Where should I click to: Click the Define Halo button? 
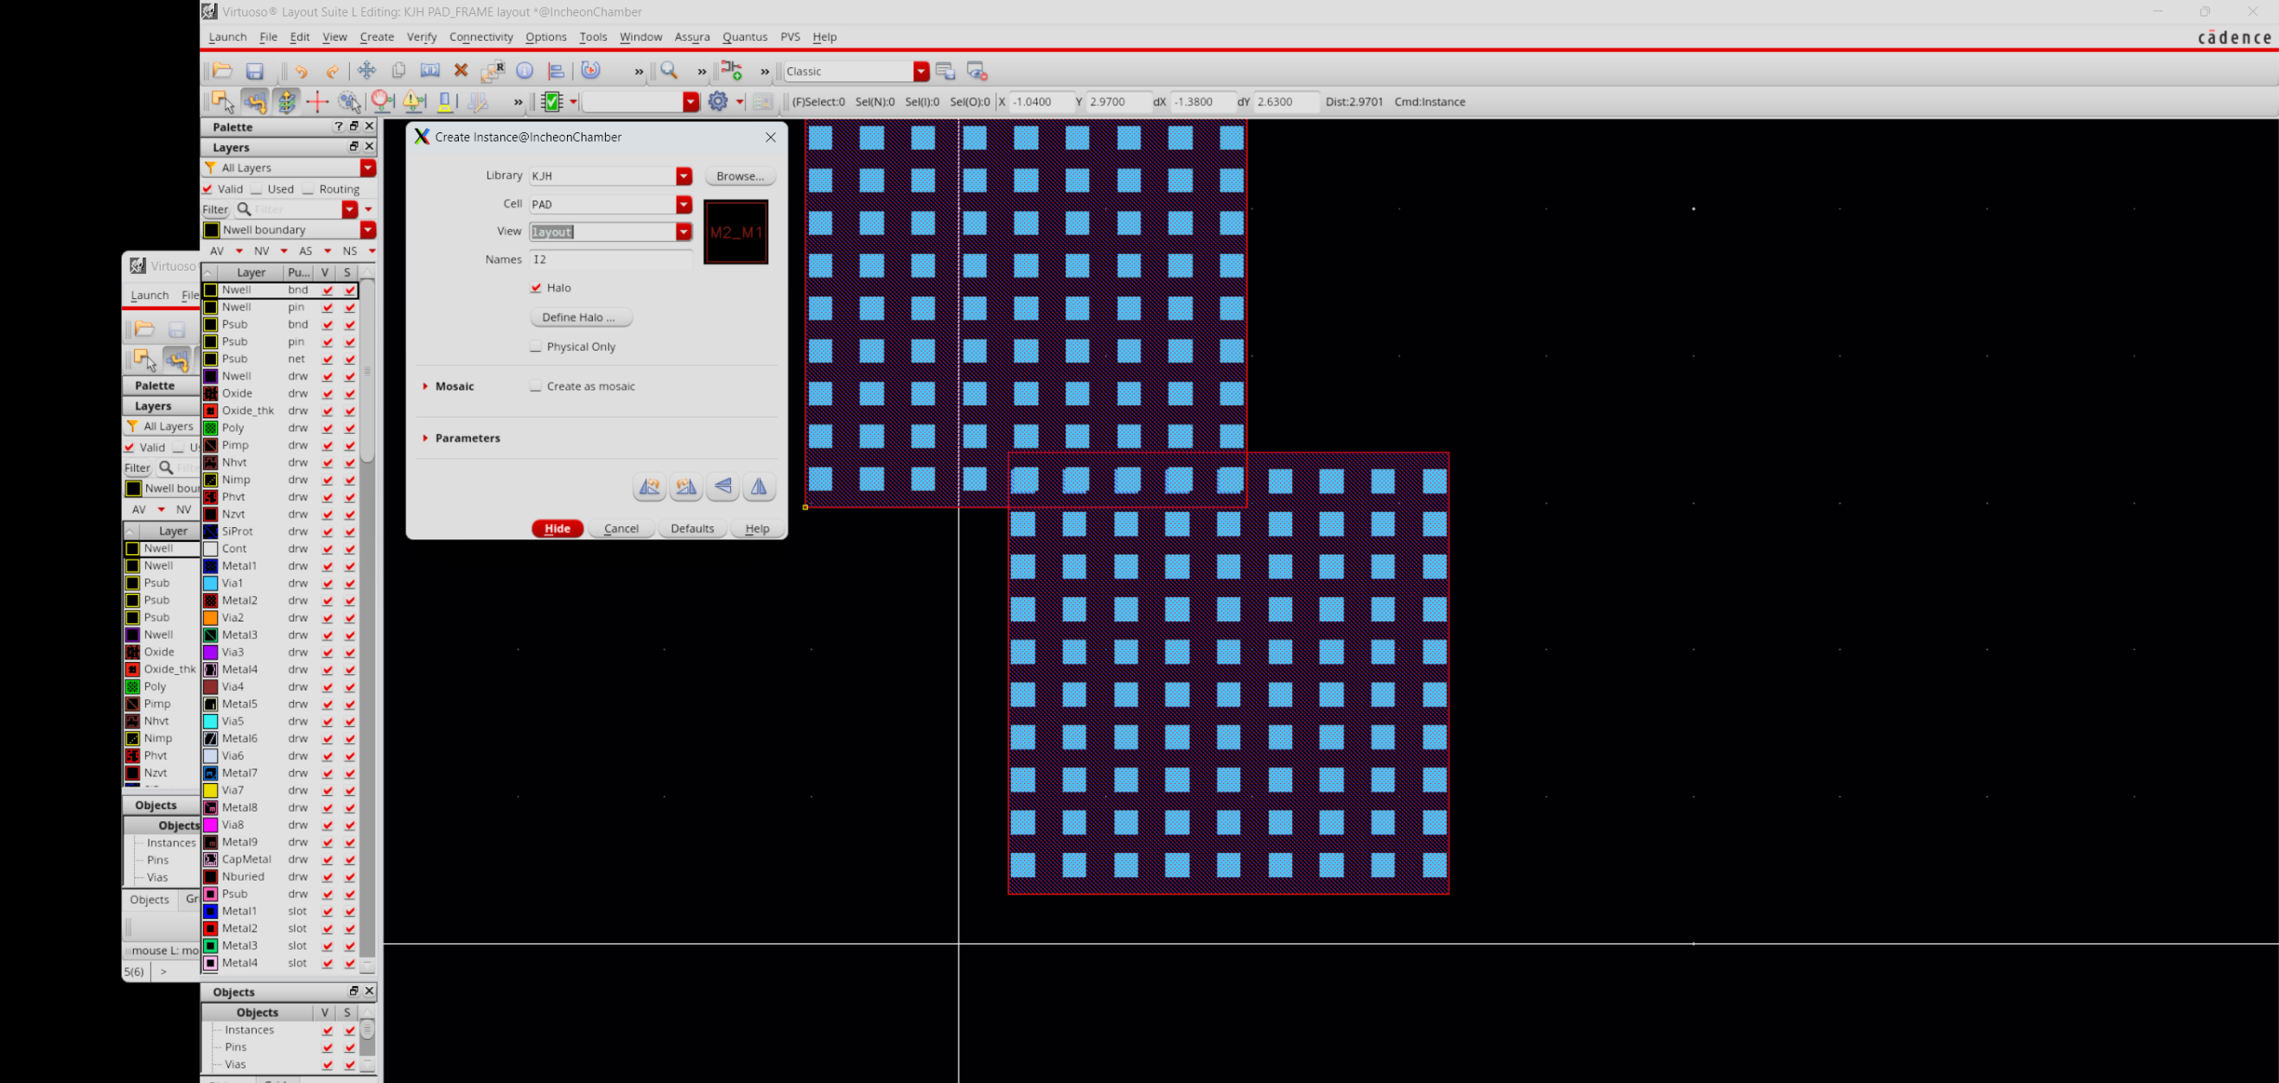pos(581,316)
